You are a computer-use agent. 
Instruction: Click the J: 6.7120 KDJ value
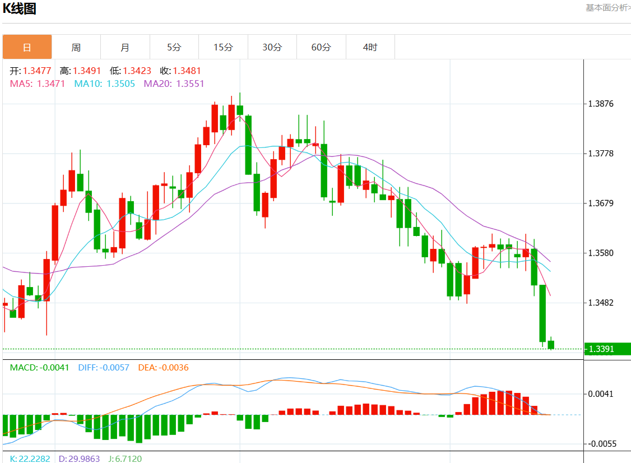coord(125,459)
